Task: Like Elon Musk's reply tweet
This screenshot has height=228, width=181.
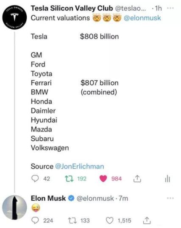Action: [x=109, y=221]
